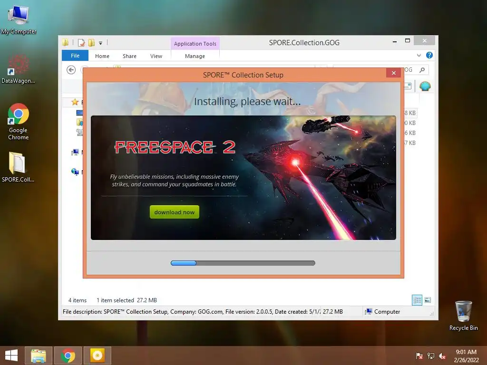Viewport: 487px width, 365px height.
Task: Open Google Chrome desktop shortcut
Action: click(19, 121)
